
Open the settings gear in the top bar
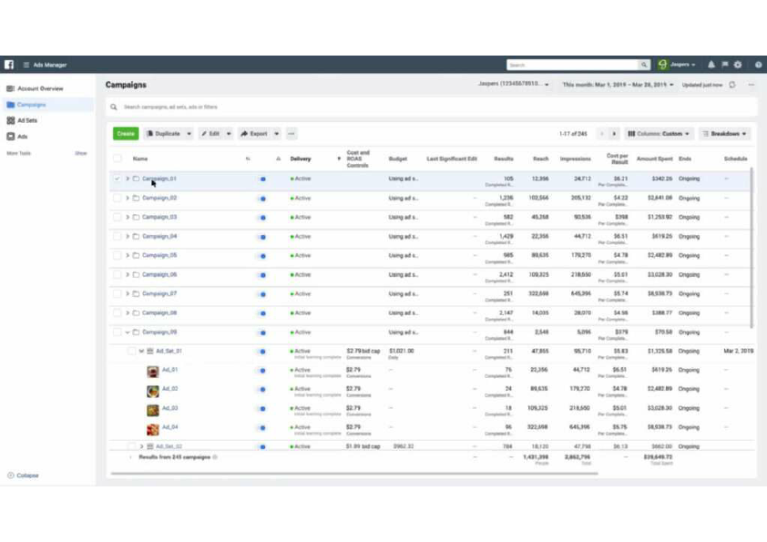pyautogui.click(x=738, y=65)
